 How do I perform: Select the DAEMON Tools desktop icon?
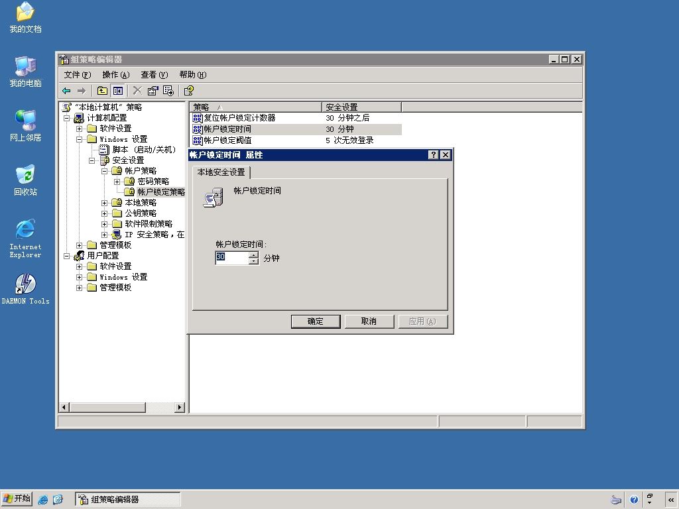(x=25, y=289)
